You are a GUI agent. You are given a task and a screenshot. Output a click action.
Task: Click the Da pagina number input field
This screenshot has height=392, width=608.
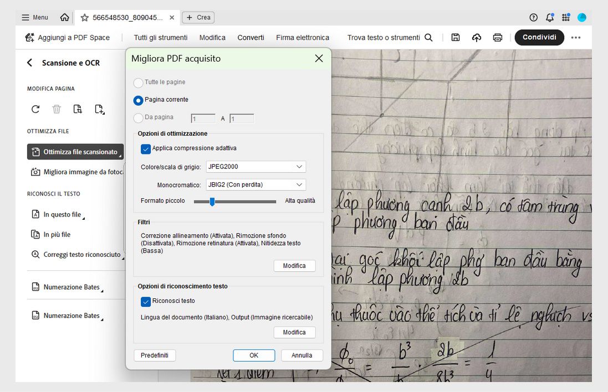coord(203,118)
